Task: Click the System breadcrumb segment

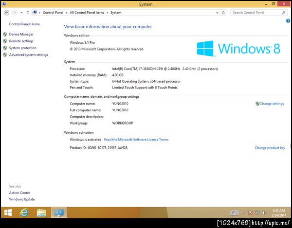Action: click(x=116, y=13)
